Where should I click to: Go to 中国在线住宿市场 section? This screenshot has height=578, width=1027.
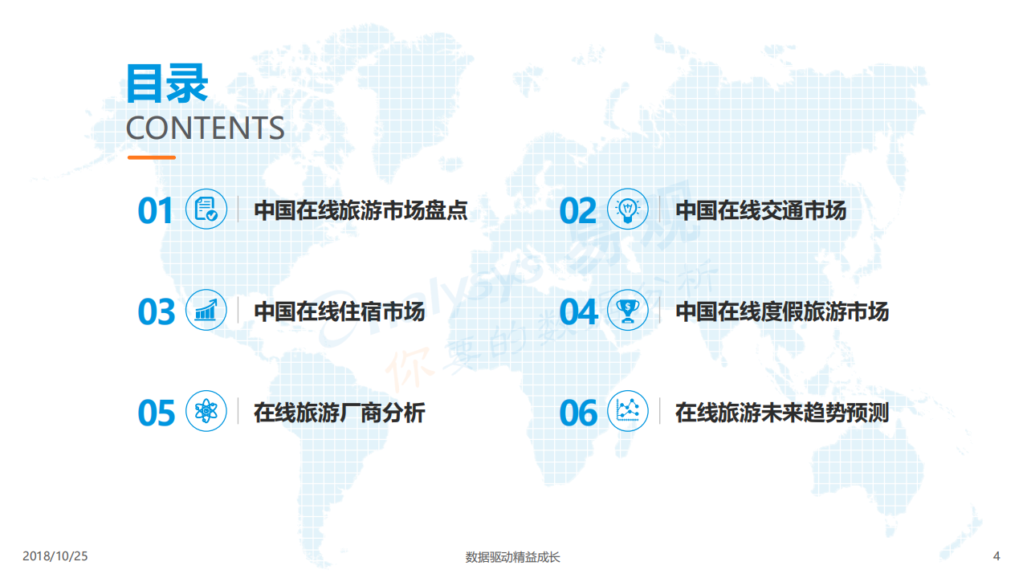[339, 311]
